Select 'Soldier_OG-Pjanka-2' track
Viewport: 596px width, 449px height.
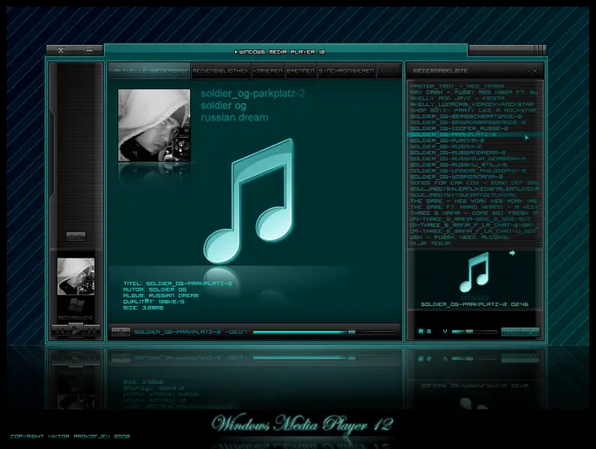click(447, 141)
